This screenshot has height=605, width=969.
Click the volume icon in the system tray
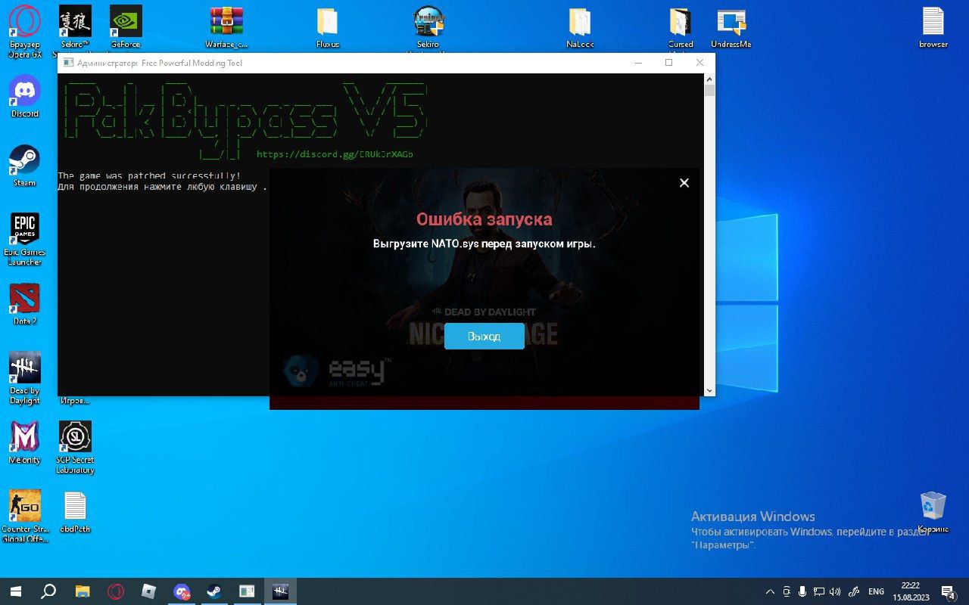(836, 591)
